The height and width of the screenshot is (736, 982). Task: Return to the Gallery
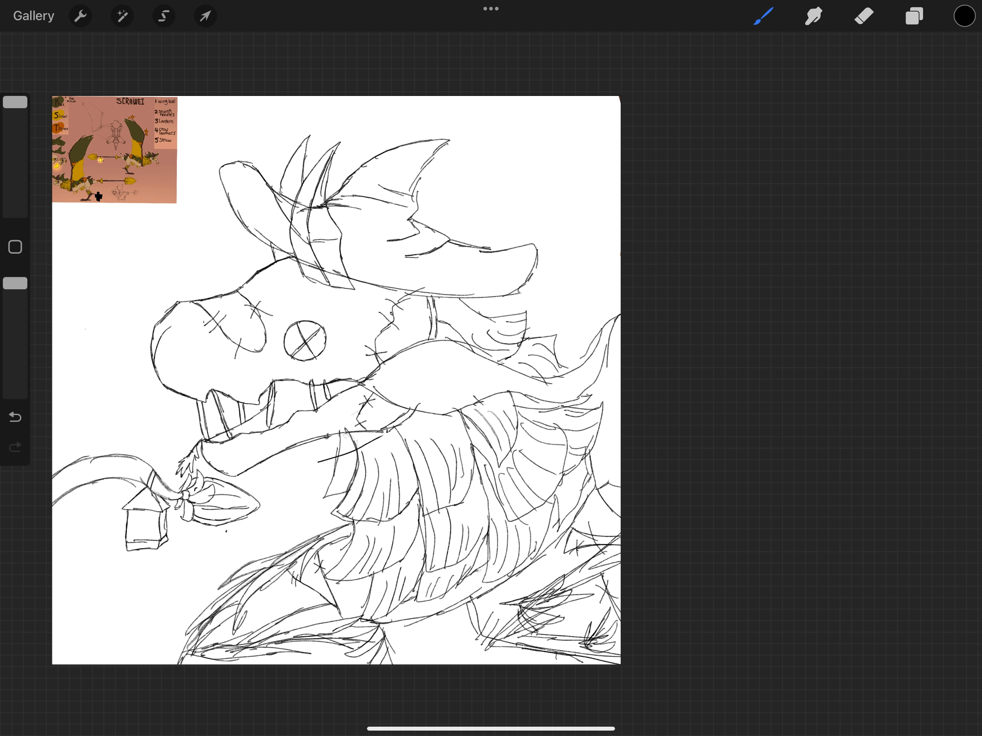(33, 15)
